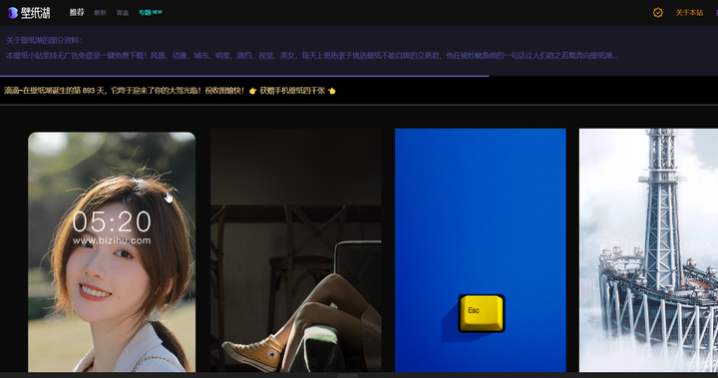Click the 壁纸湖 site name text
The height and width of the screenshot is (378, 718).
(35, 13)
